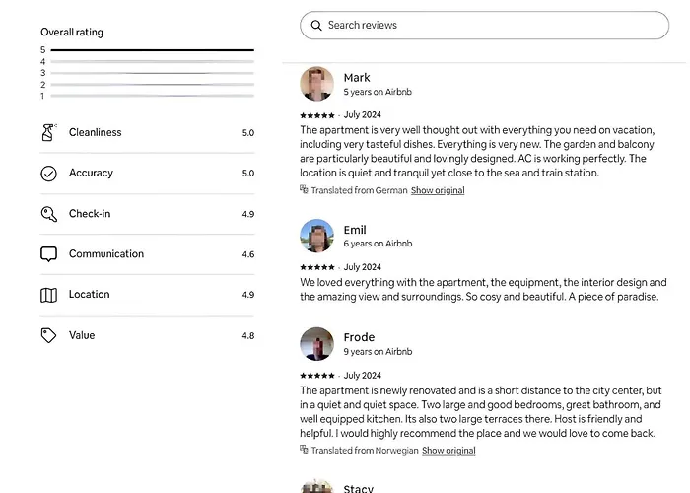
Task: Click the translate icon under Frode's review
Action: (305, 450)
